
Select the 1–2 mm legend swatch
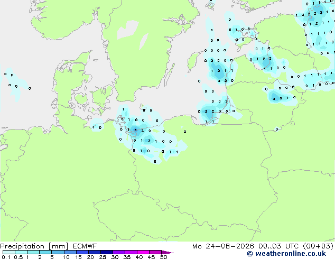[33, 252]
